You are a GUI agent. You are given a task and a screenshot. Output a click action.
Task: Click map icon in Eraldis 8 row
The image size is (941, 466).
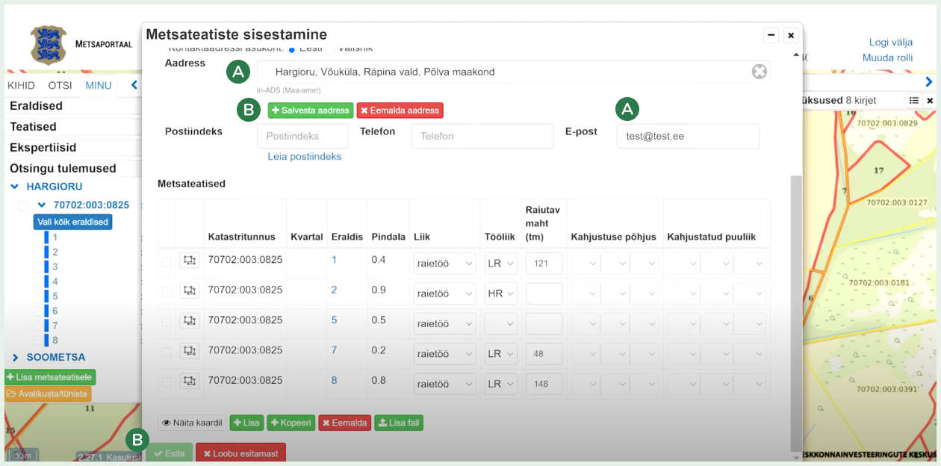coord(190,381)
